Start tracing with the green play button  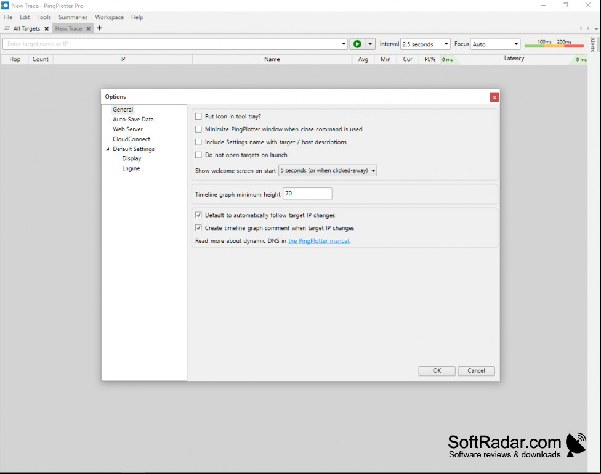coord(357,44)
